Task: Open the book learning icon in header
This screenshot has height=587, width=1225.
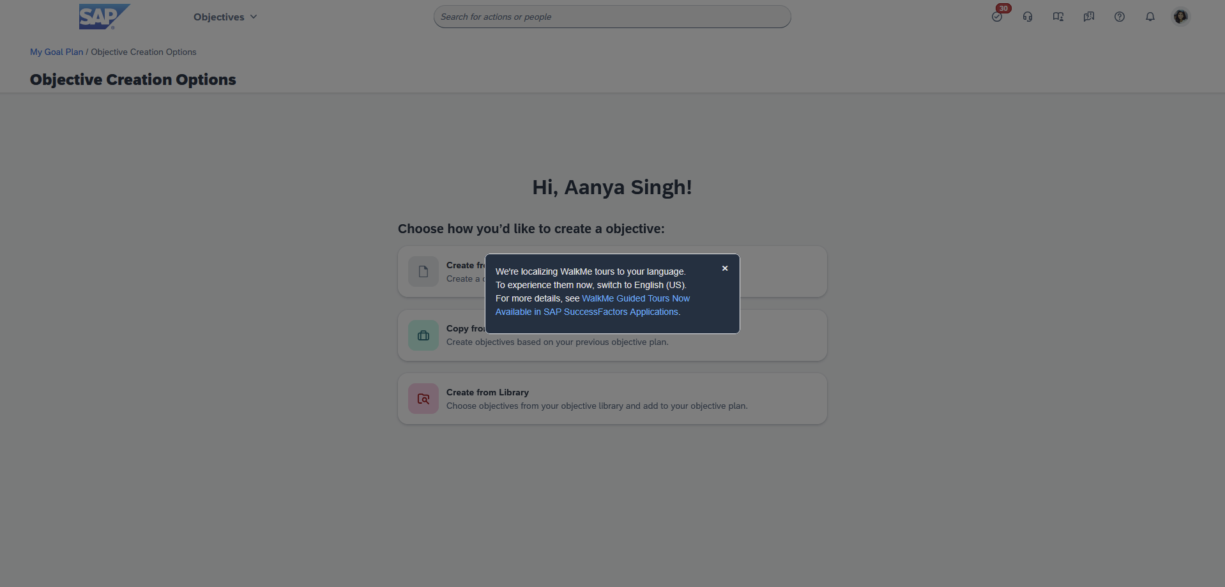Action: coord(1058,17)
